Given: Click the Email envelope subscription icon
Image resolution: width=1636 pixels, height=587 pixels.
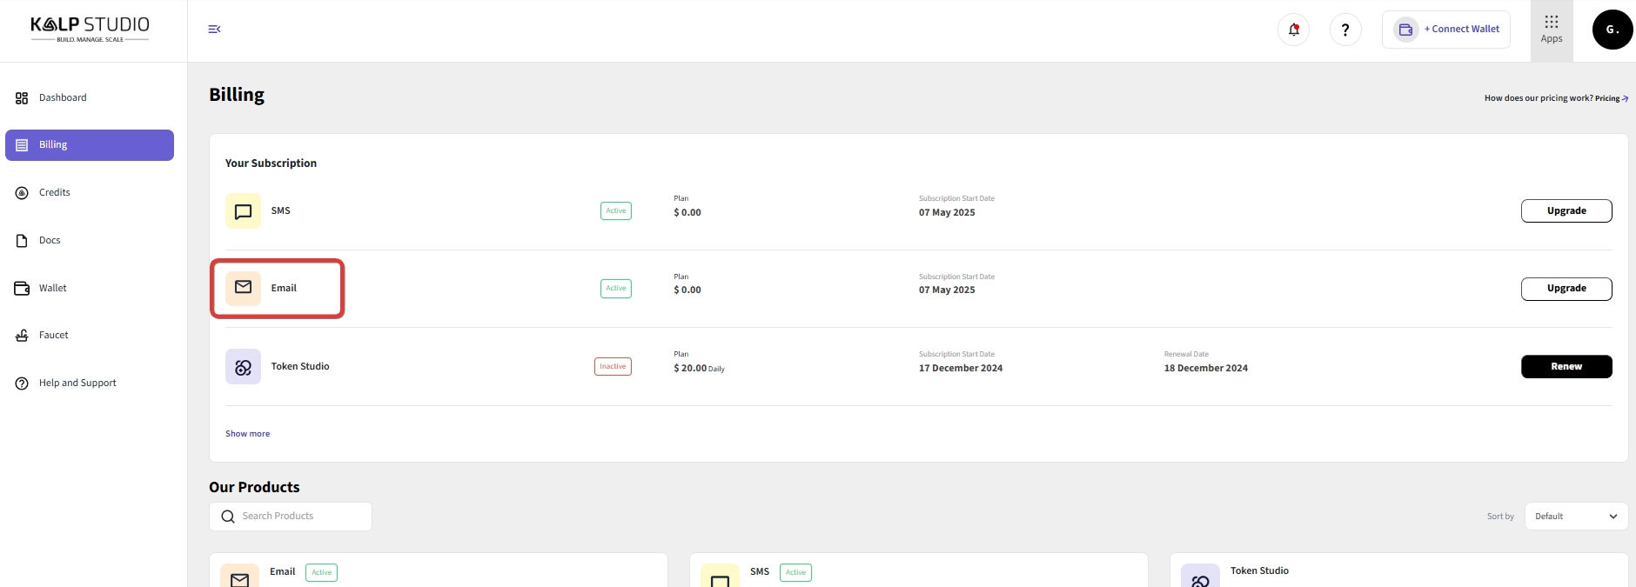Looking at the screenshot, I should [x=243, y=289].
